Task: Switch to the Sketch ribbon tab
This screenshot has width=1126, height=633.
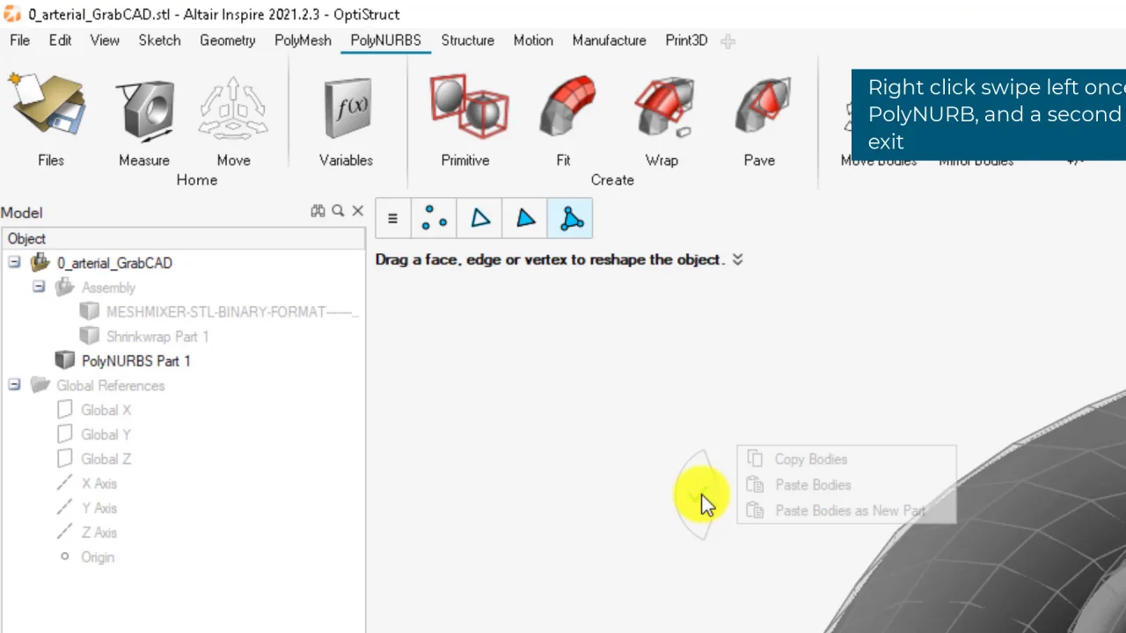Action: (x=159, y=40)
